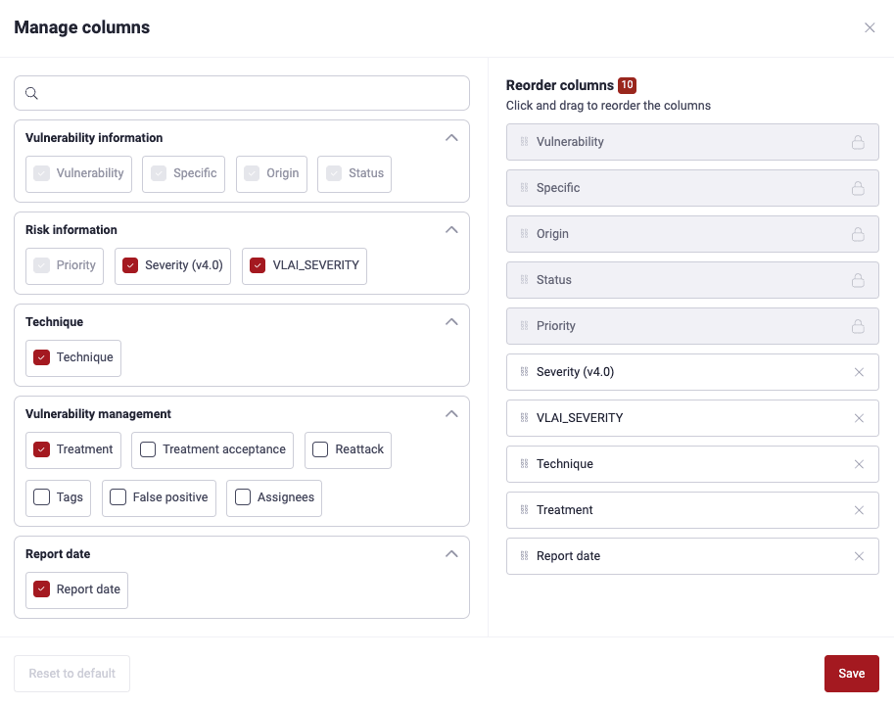The width and height of the screenshot is (894, 706).
Task: Click the disabled Priority checkbox
Action: [42, 265]
